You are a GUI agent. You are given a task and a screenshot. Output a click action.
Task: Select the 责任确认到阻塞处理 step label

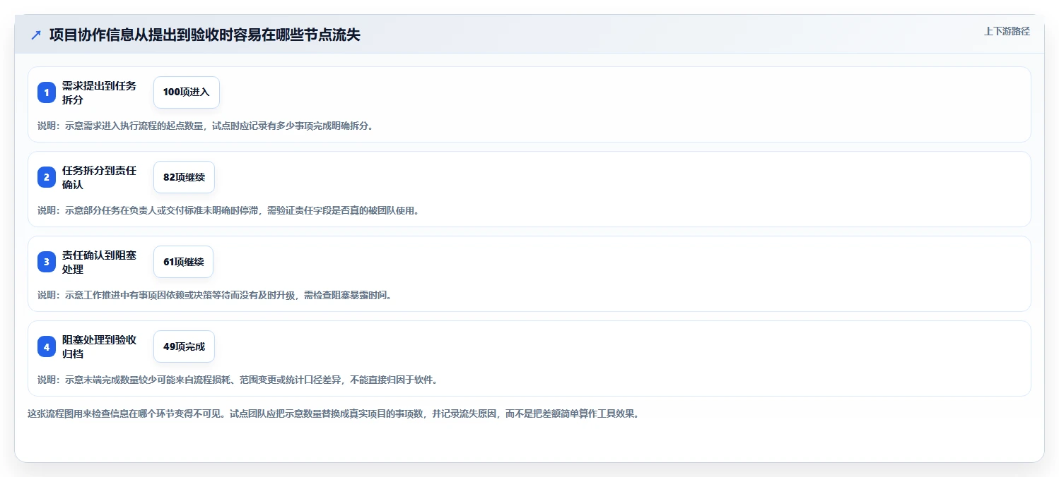pyautogui.click(x=99, y=262)
